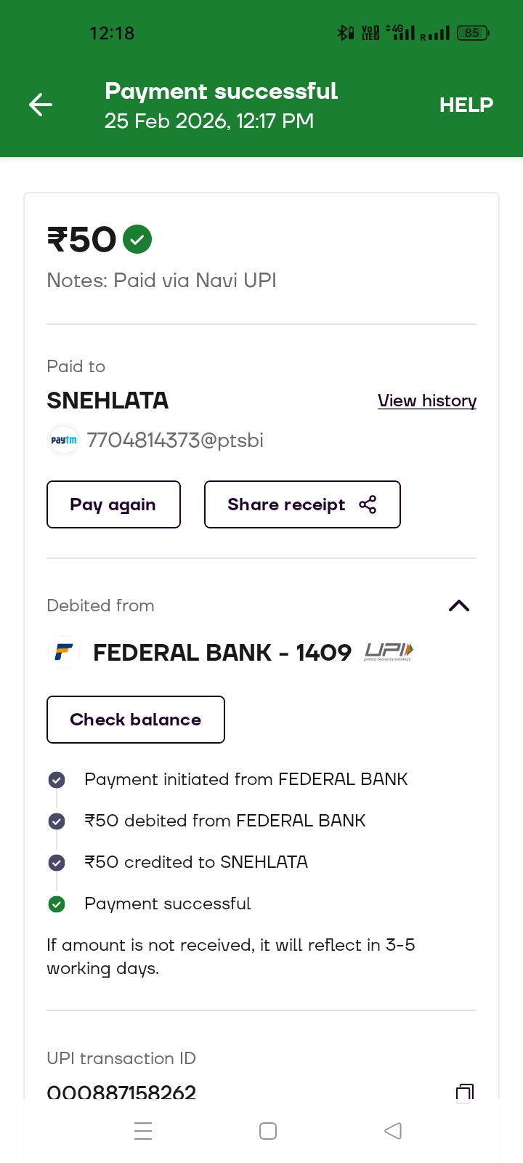Tap the Check balance button
523x1163 pixels.
(x=136, y=720)
